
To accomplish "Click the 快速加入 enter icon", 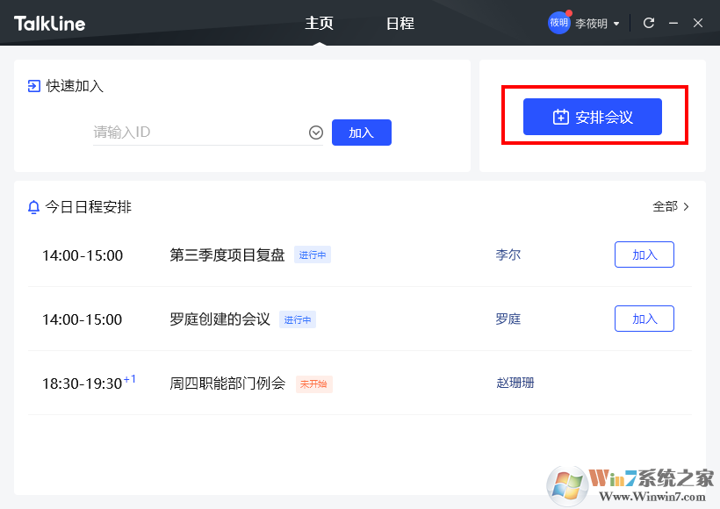I will (x=34, y=86).
